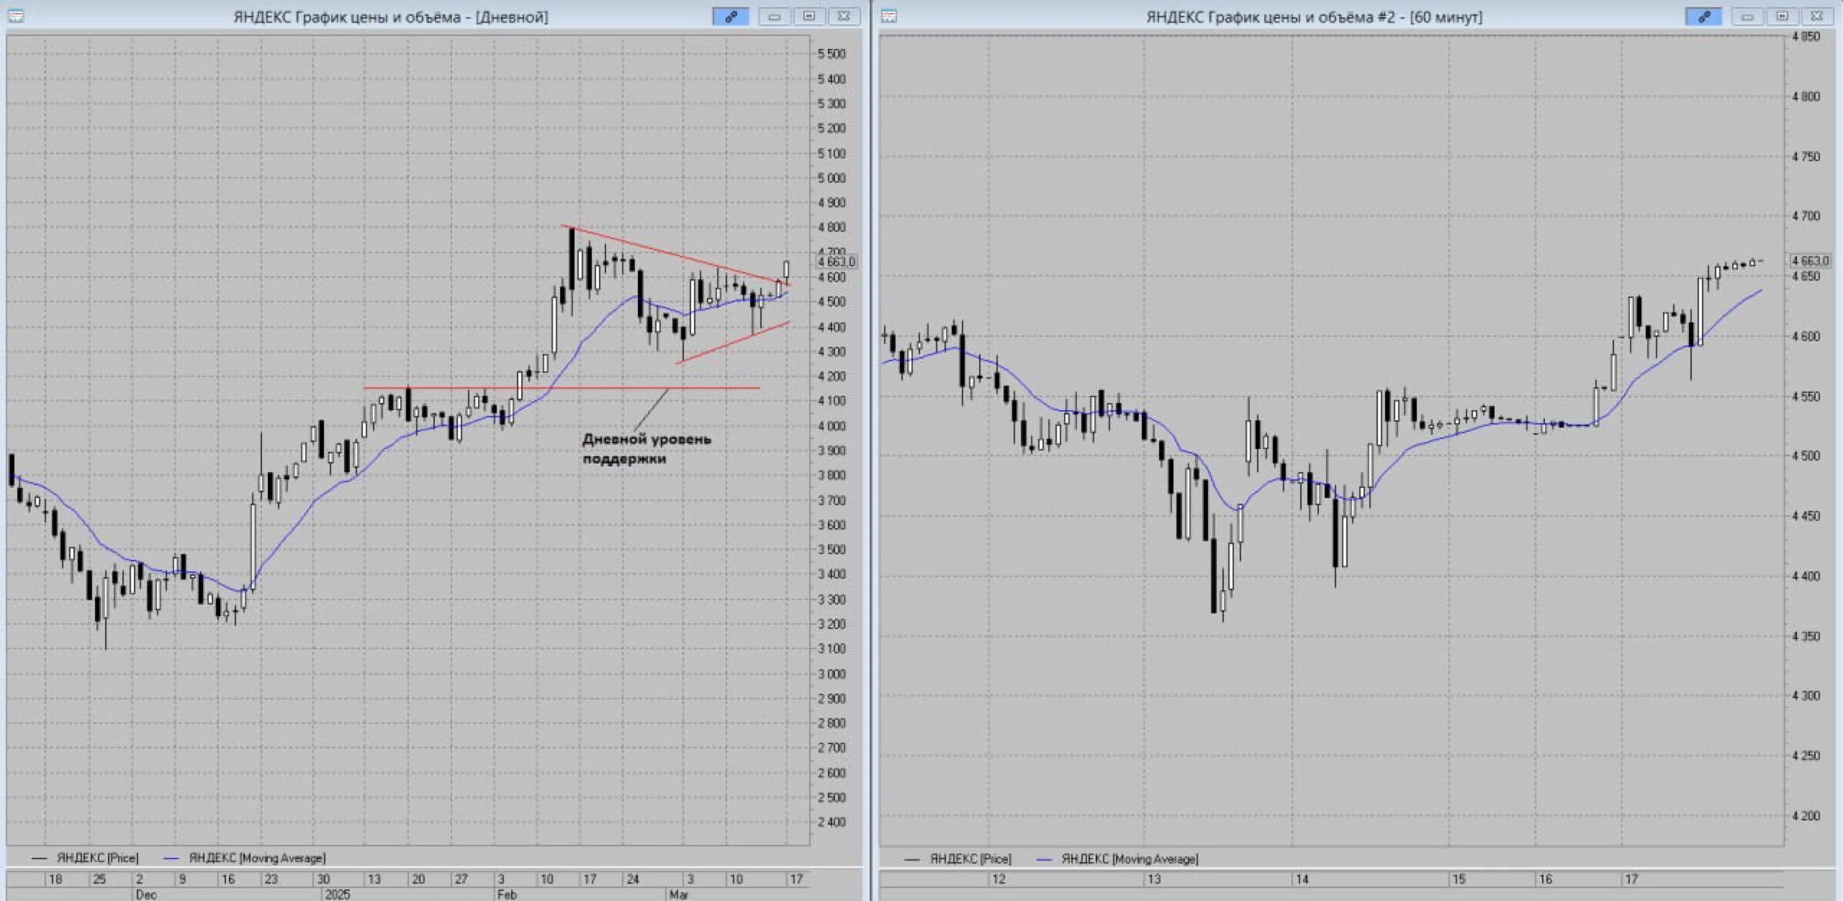Image resolution: width=1843 pixels, height=901 pixels.
Task: Click the ЯНДЕКС [Moving Average] legend in daily chart
Action: pos(245,858)
